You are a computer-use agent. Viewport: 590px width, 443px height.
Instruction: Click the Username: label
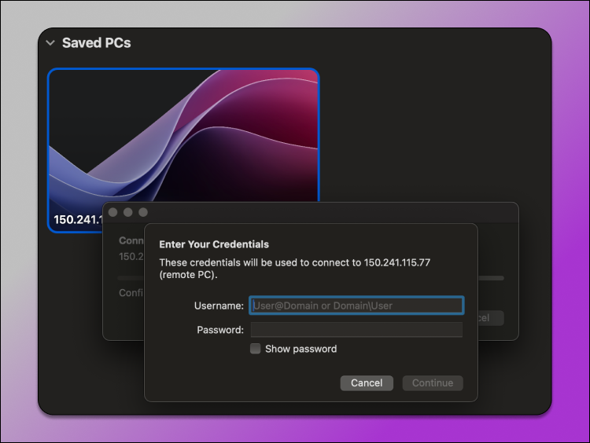tap(219, 306)
